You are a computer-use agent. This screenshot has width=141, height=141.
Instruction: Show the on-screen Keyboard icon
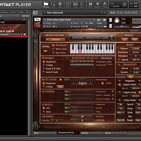click(75, 5)
